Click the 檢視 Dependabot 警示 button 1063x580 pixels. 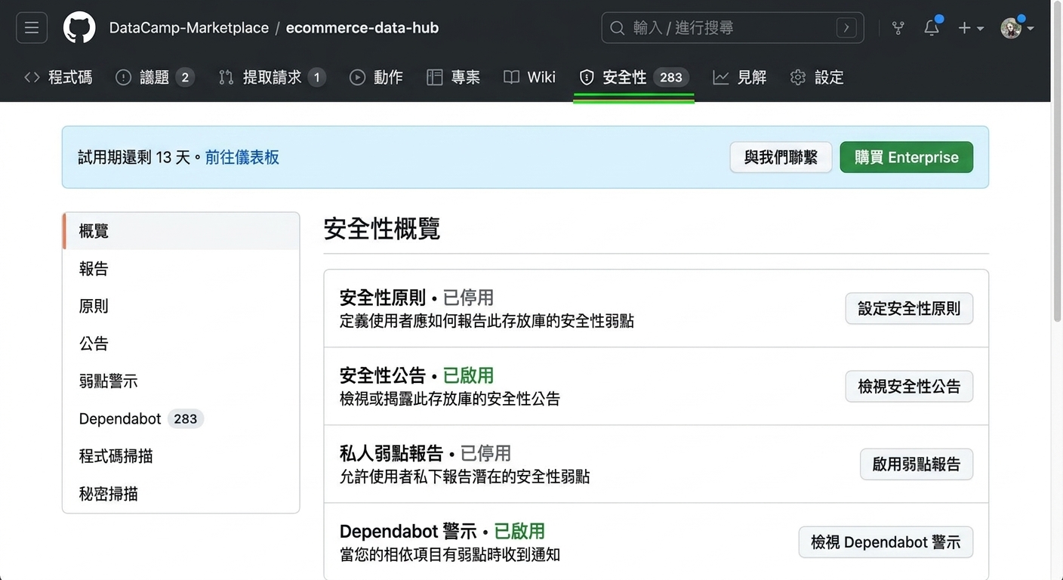886,542
